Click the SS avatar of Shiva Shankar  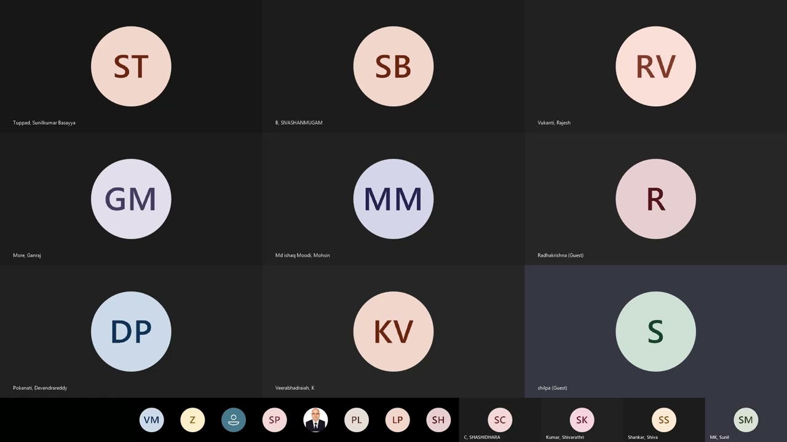click(663, 420)
